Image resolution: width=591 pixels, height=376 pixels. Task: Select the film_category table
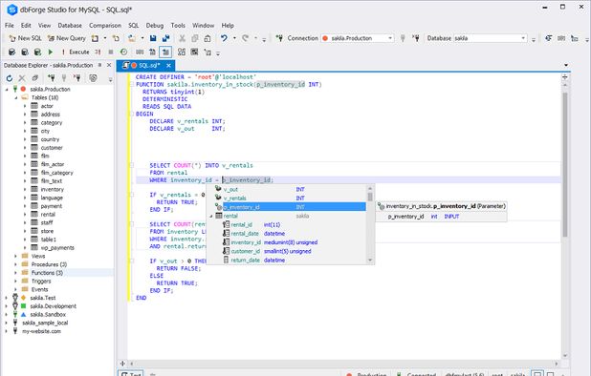point(56,173)
